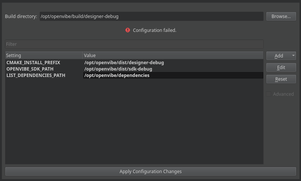Click into the Filter text field

pyautogui.click(x=134, y=44)
